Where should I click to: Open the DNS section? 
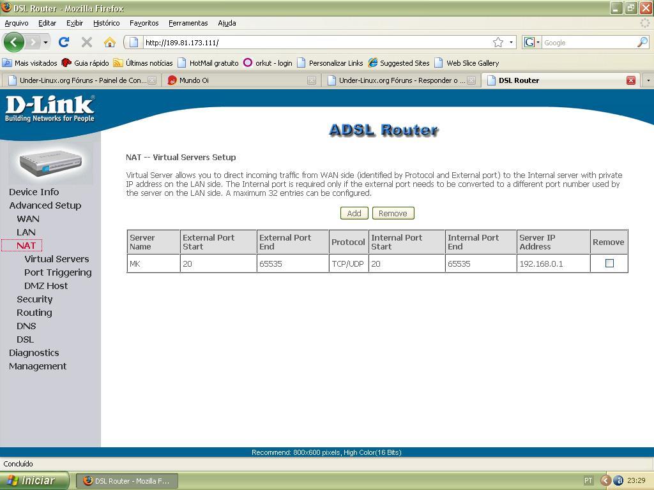pyautogui.click(x=26, y=326)
